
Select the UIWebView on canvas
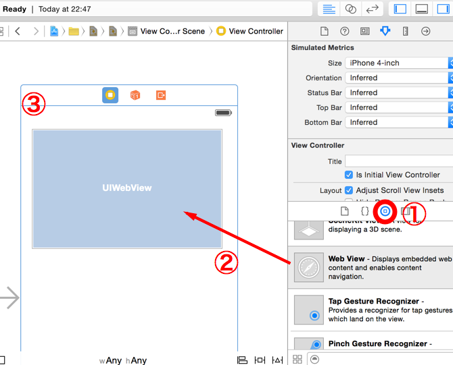pos(127,189)
